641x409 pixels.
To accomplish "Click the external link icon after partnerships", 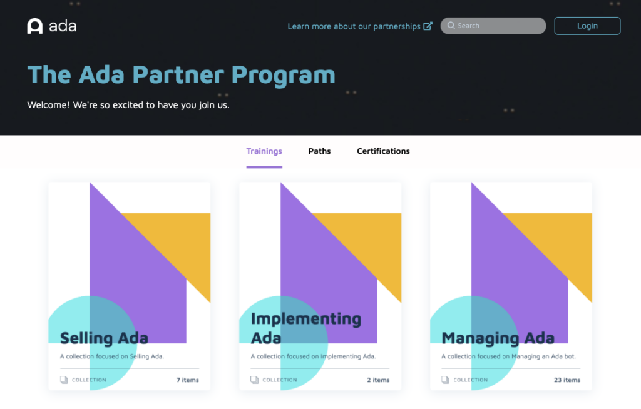I will pos(428,26).
